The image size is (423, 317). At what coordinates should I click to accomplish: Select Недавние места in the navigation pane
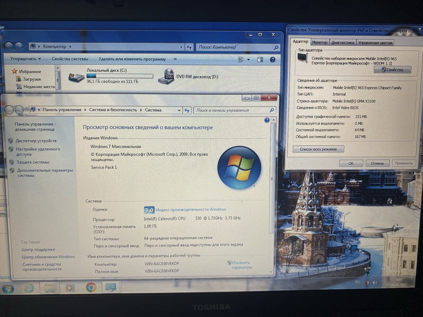click(x=39, y=87)
